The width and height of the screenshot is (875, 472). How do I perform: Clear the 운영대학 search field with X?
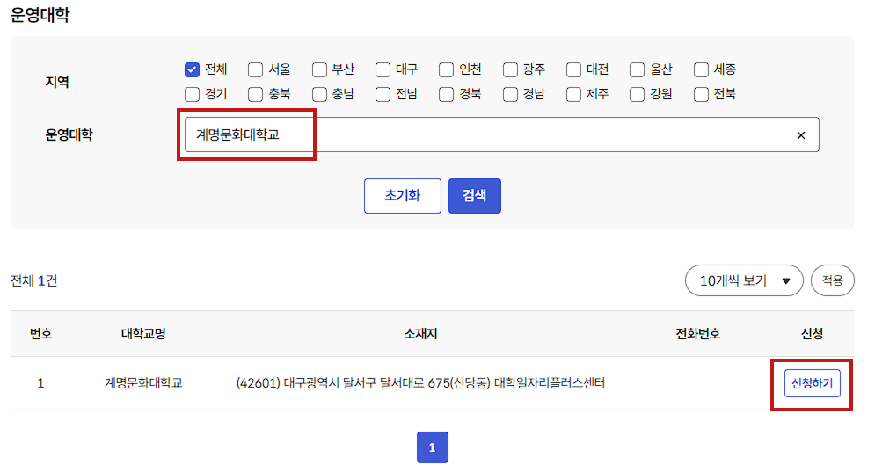pos(800,135)
